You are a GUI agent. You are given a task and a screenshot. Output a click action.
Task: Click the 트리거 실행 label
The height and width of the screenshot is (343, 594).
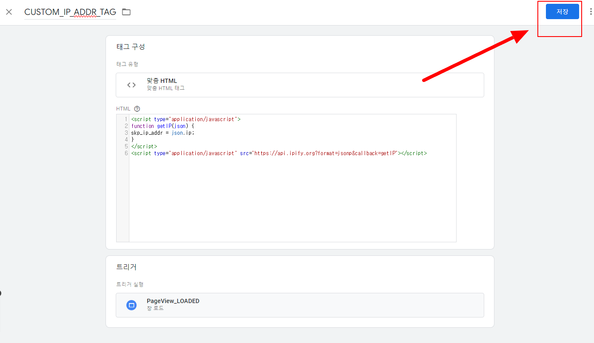click(130, 284)
